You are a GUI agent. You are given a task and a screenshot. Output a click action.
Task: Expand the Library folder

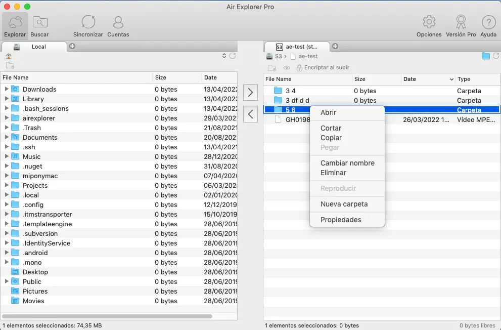[7, 99]
